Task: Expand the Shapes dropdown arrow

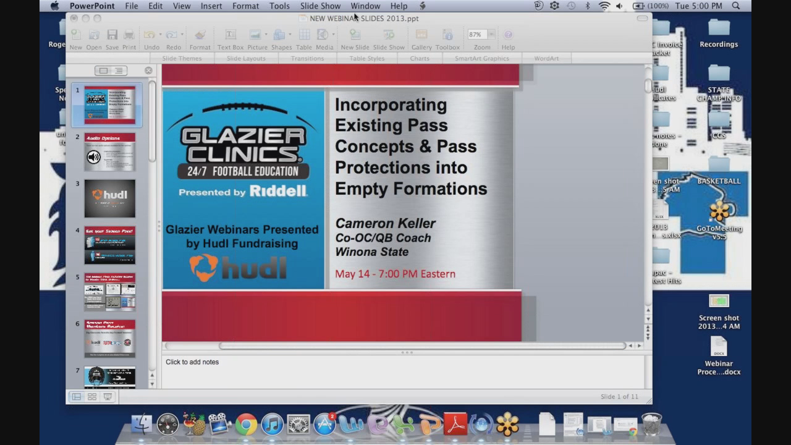Action: pyautogui.click(x=290, y=35)
